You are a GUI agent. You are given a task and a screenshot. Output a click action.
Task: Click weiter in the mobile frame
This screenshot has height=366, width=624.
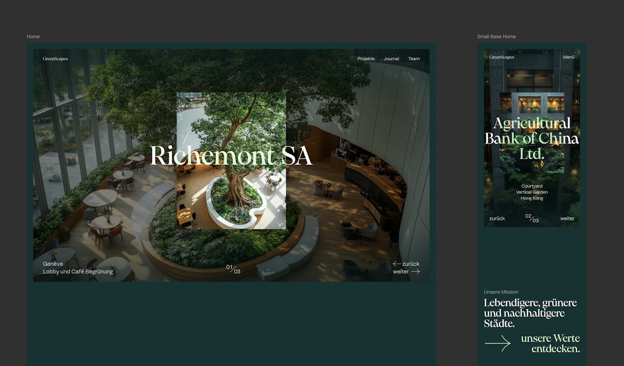coord(567,219)
